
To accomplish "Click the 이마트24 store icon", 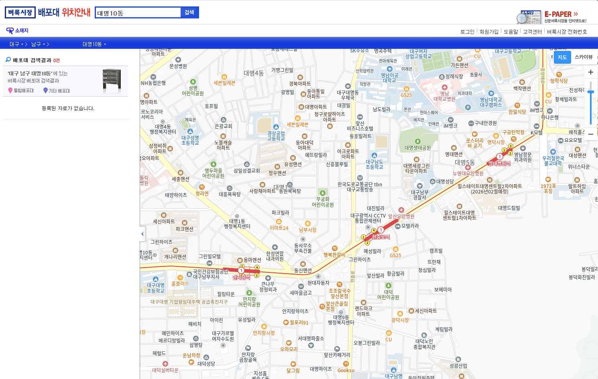I will coord(279,222).
